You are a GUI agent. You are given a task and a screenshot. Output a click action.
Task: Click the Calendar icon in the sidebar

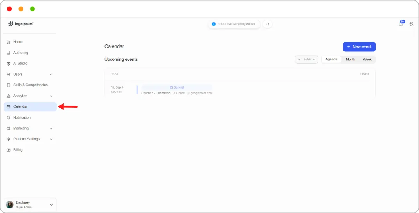[8, 106]
